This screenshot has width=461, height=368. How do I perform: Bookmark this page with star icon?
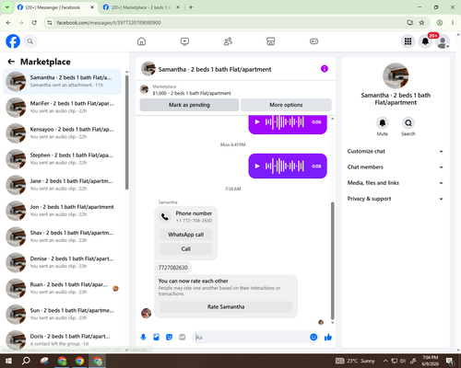tap(421, 23)
